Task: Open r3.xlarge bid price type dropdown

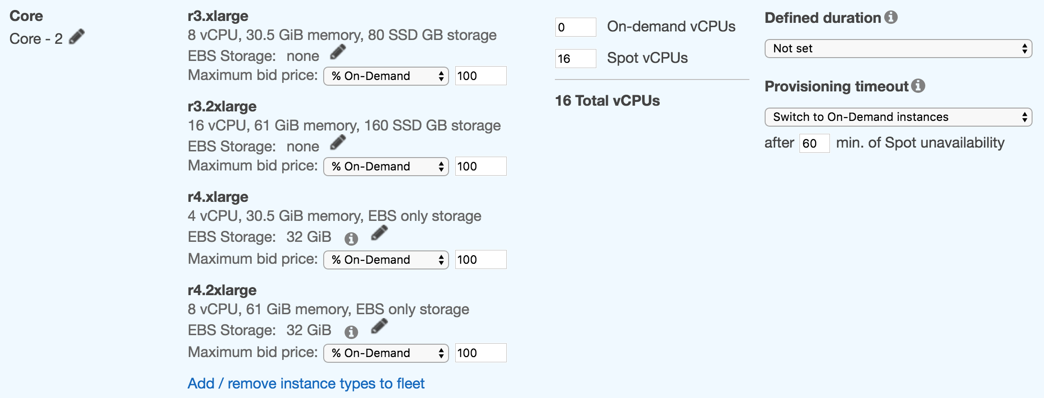Action: 386,76
